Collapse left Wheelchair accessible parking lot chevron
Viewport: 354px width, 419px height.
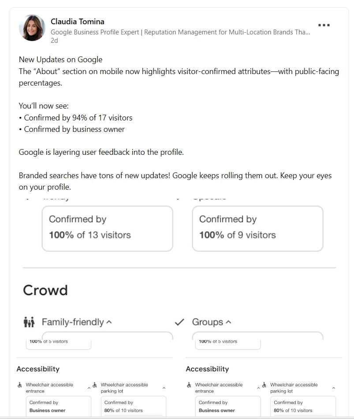164,388
